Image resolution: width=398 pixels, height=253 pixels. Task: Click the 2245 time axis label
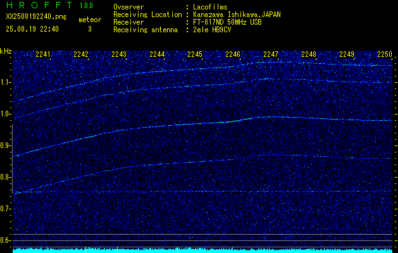[x=195, y=54]
